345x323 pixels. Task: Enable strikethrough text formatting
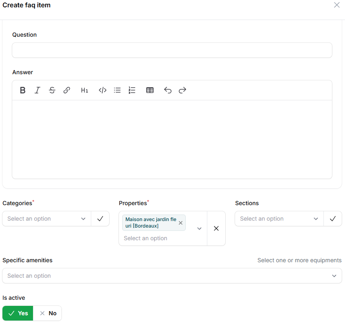(52, 91)
